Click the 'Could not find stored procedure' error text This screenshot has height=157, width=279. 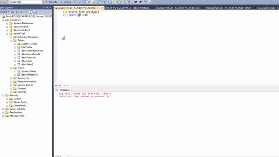coord(85,96)
